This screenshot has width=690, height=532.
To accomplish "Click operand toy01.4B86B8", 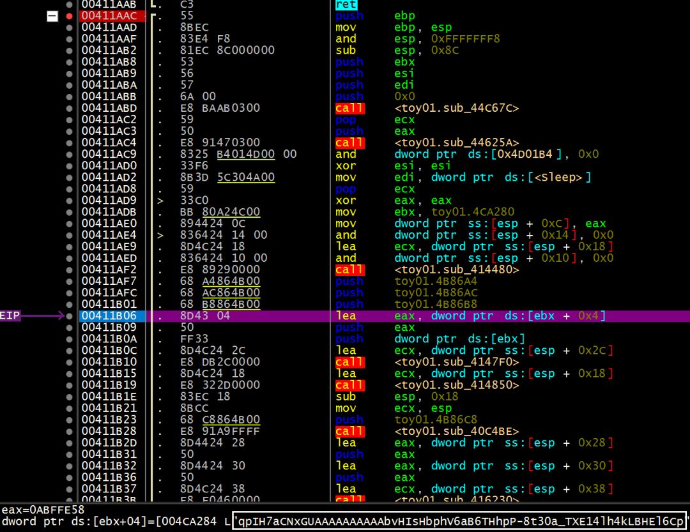I will pos(436,304).
